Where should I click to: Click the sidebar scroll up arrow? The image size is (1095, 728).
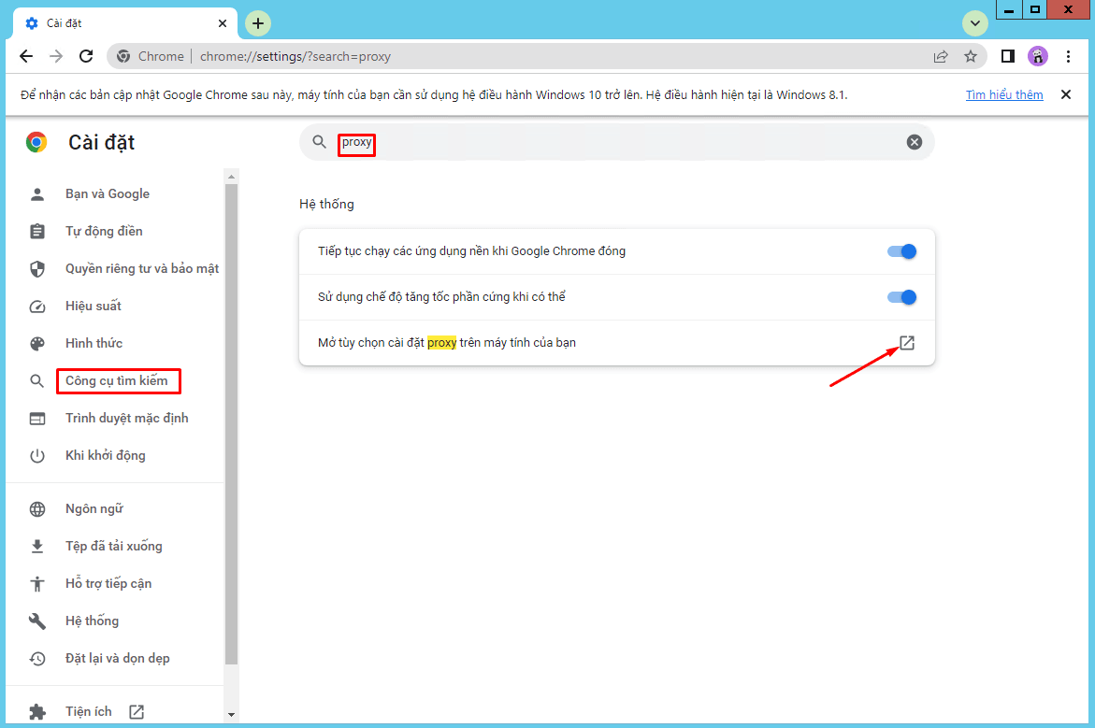pos(232,177)
